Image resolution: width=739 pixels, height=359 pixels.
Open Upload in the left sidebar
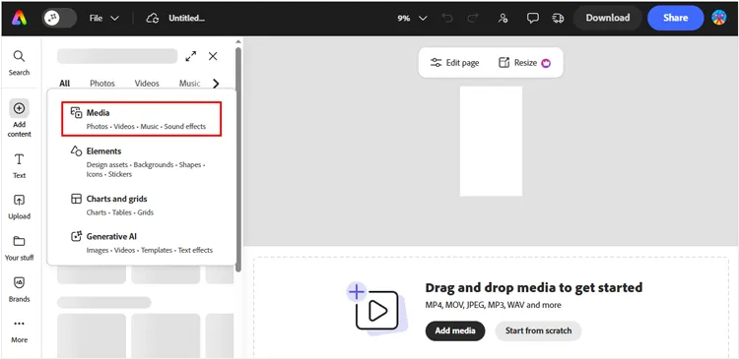[x=20, y=207]
